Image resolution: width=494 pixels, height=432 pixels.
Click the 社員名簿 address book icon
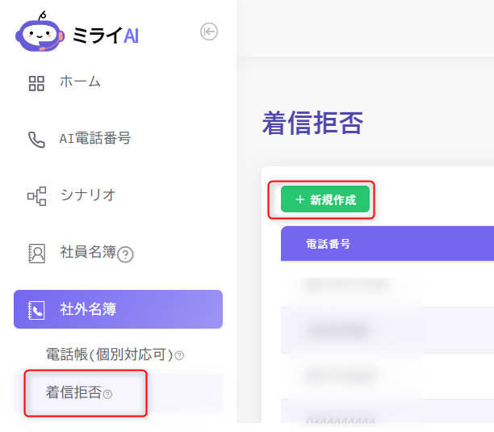click(x=36, y=253)
